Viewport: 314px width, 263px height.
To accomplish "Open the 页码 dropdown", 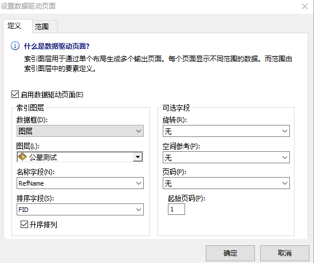I will (226, 183).
